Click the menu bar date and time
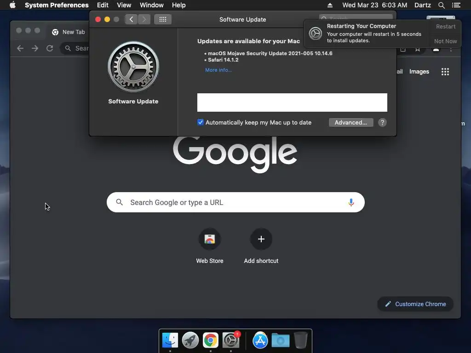This screenshot has height=353, width=471. [x=374, y=5]
